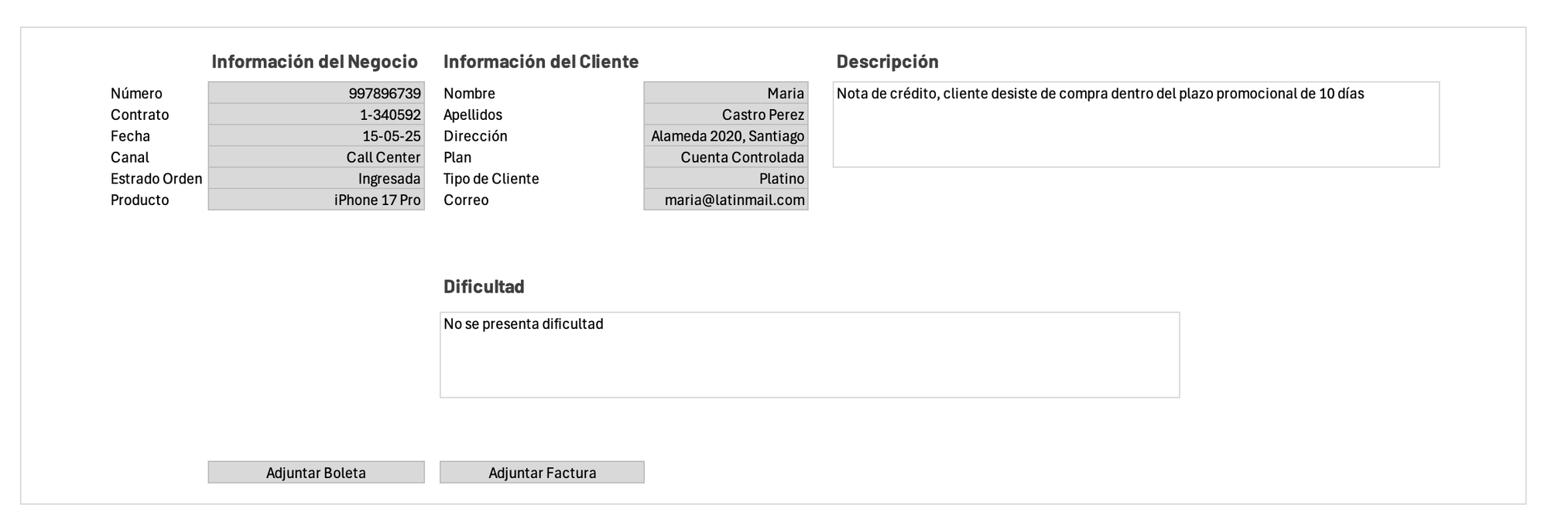This screenshot has width=1548, height=530.
Task: Select the Plan field Cuenta Controlada
Action: (725, 157)
